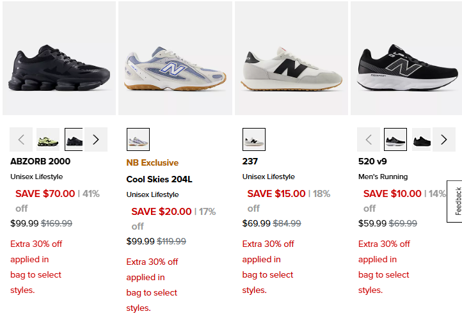Open the ABZORB 2000 product image
The width and height of the screenshot is (462, 316).
click(x=60, y=58)
